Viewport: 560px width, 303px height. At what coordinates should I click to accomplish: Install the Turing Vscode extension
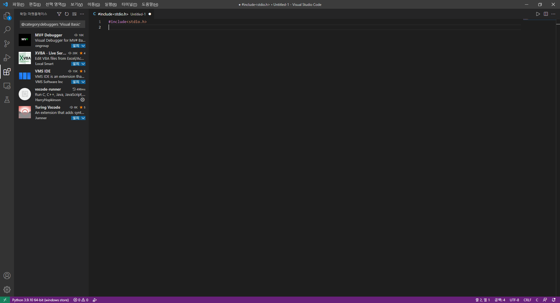point(76,118)
